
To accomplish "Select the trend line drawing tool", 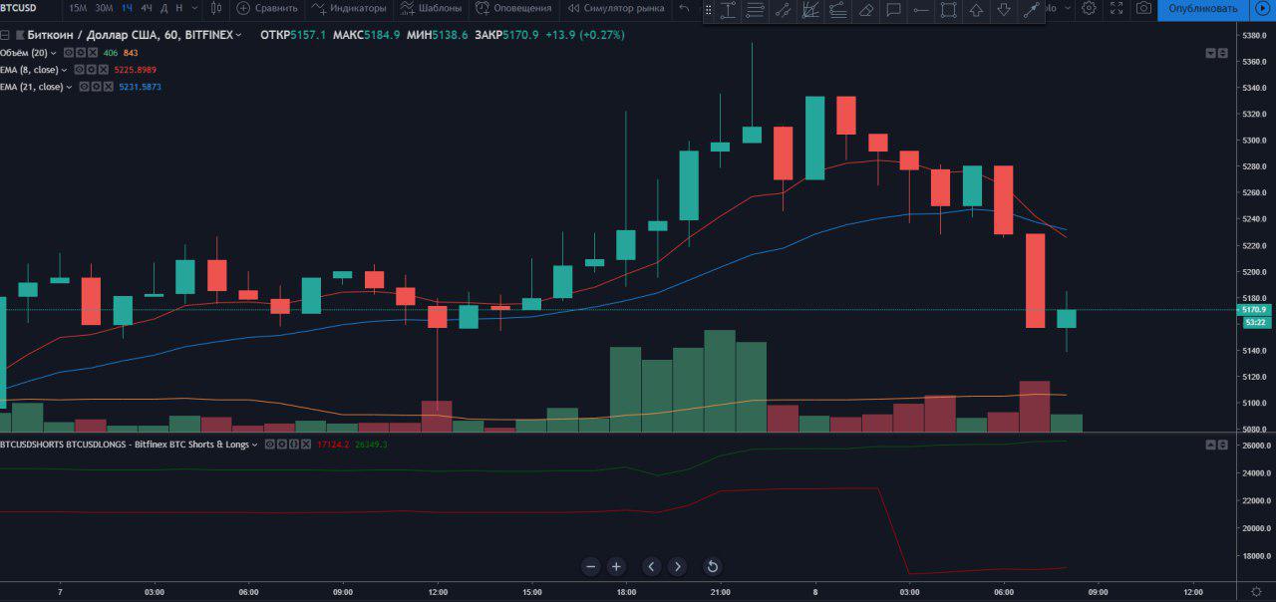I will [783, 10].
